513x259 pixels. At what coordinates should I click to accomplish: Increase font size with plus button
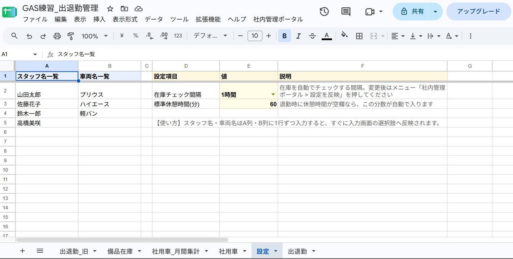pos(269,36)
